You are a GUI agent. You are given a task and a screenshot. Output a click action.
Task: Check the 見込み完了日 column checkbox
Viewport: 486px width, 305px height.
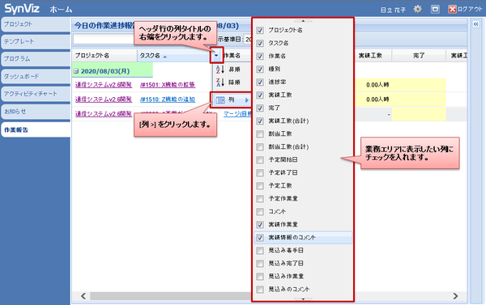260,264
